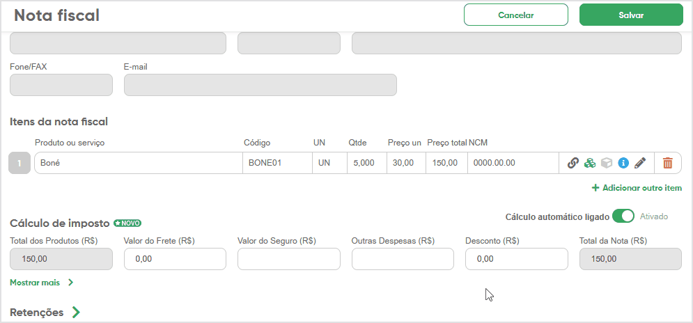Click the Produto ou serviço field with Boné
Viewport: 693px width, 323px height.
coord(138,163)
